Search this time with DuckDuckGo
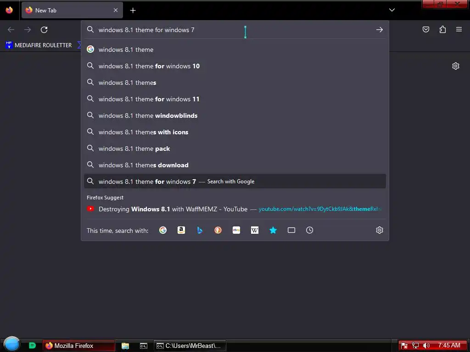 (218, 230)
